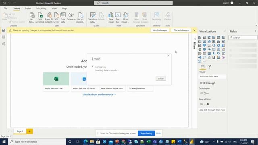258x145 pixels.
Task: Select the Area chart visual
Action: click(204, 41)
